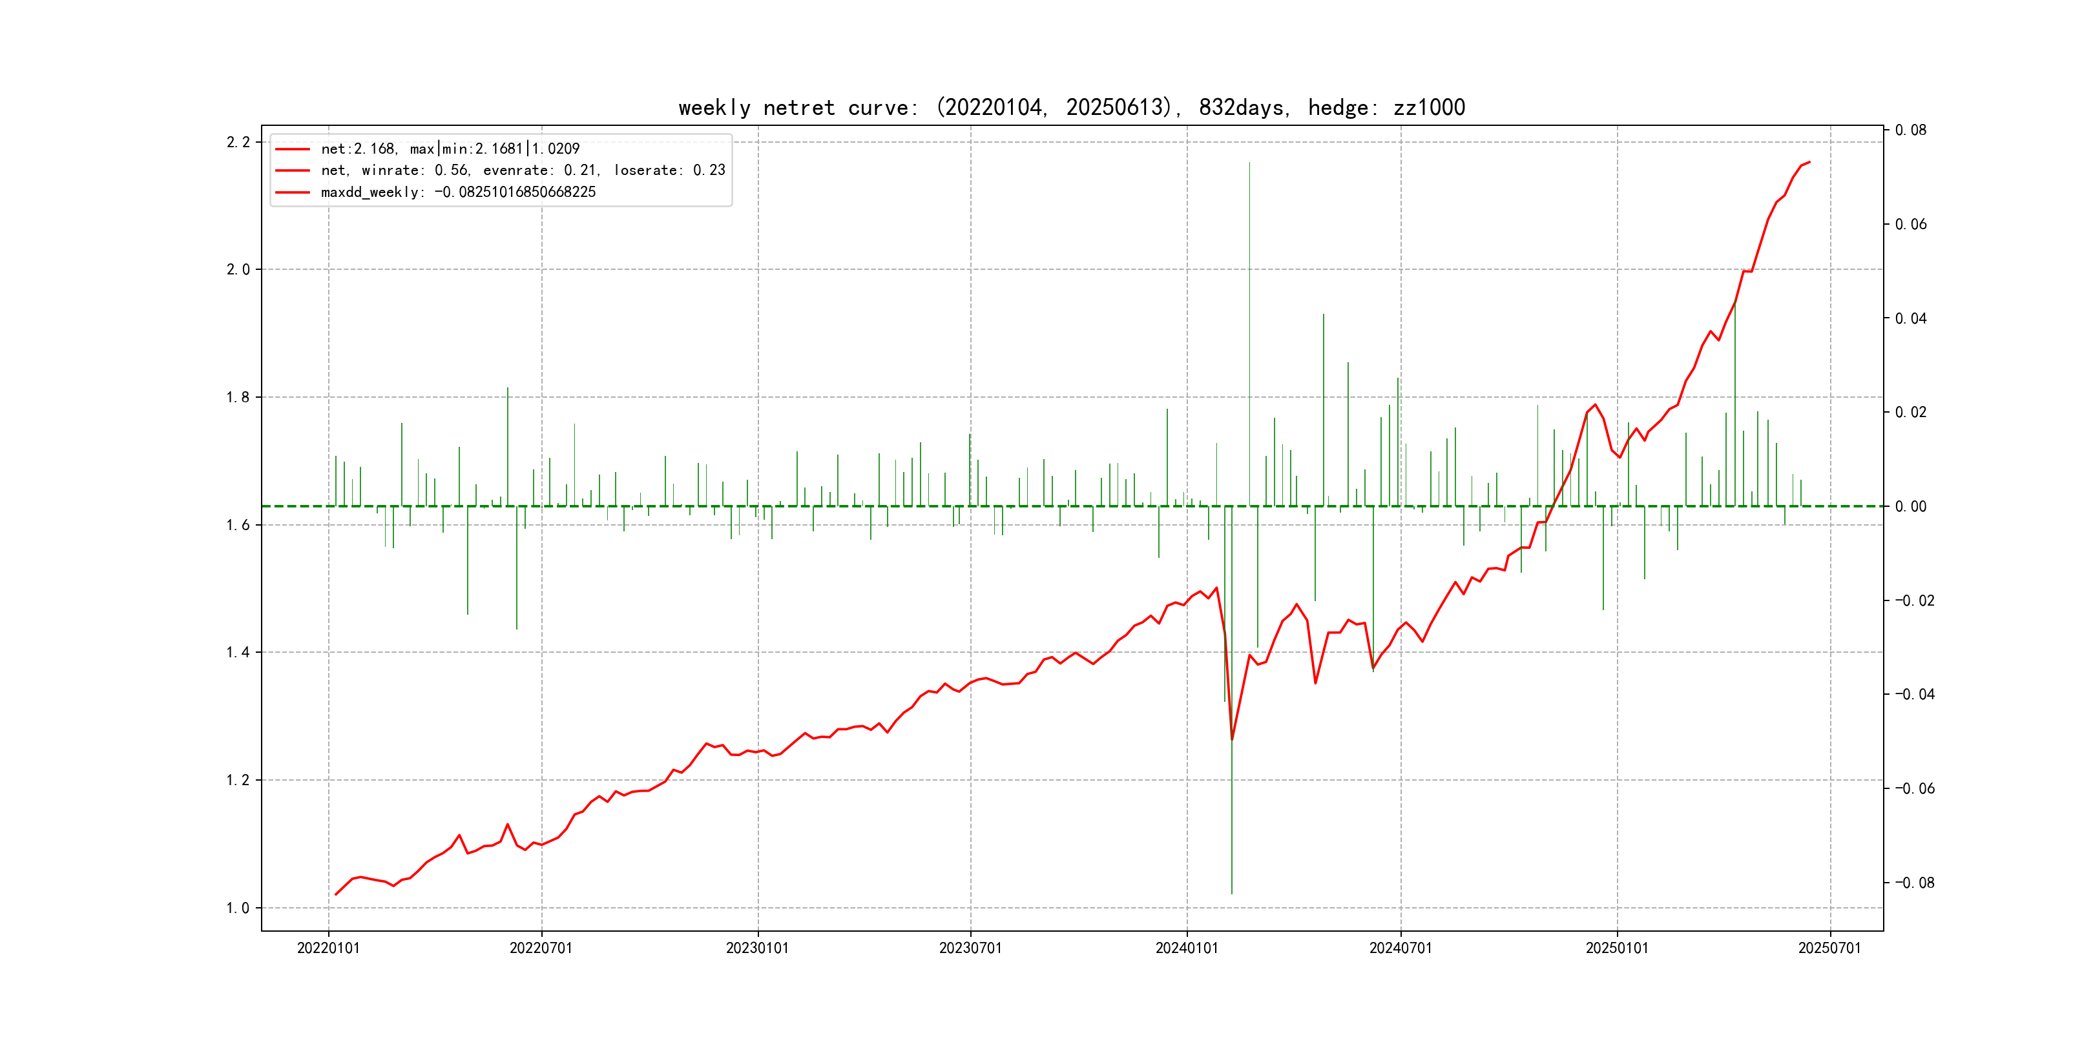Image resolution: width=2093 pixels, height=1046 pixels.
Task: Click the 1.0 left axis tick label
Action: 238,908
